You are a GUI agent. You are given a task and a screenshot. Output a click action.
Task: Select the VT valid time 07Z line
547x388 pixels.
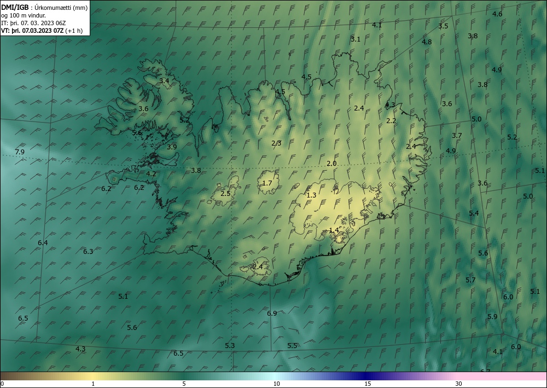(x=42, y=31)
